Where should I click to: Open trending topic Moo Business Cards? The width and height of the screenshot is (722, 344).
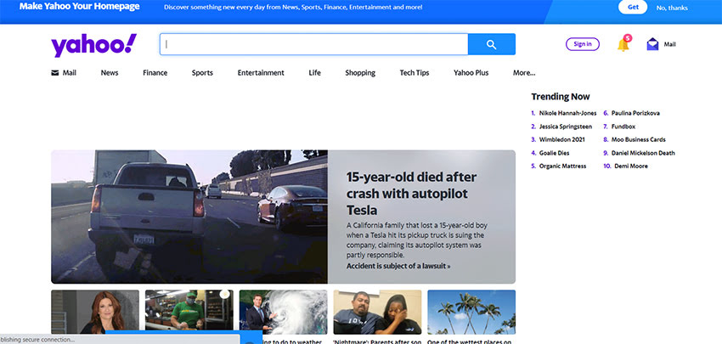click(638, 139)
